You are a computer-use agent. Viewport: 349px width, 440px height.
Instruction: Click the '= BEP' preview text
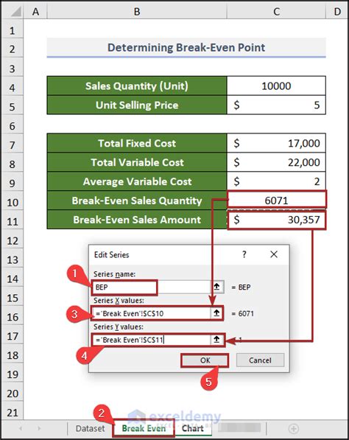(241, 287)
